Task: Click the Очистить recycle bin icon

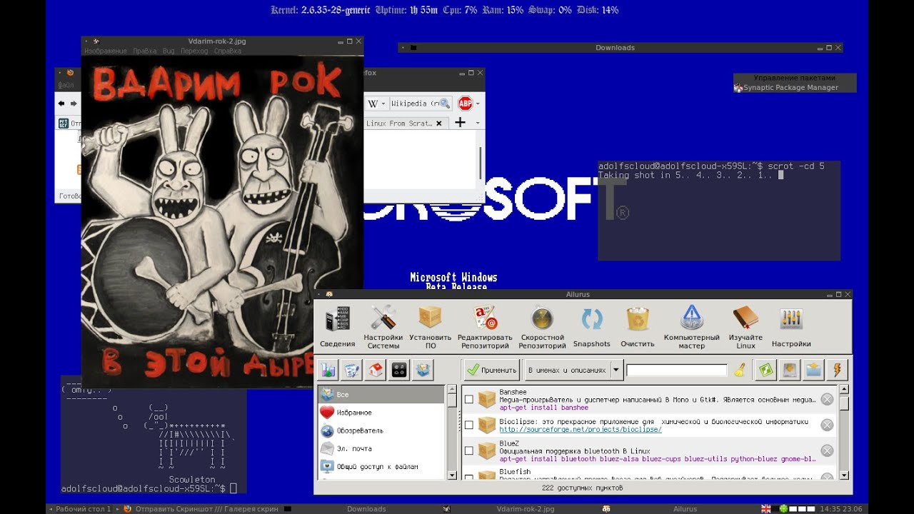Action: point(637,327)
